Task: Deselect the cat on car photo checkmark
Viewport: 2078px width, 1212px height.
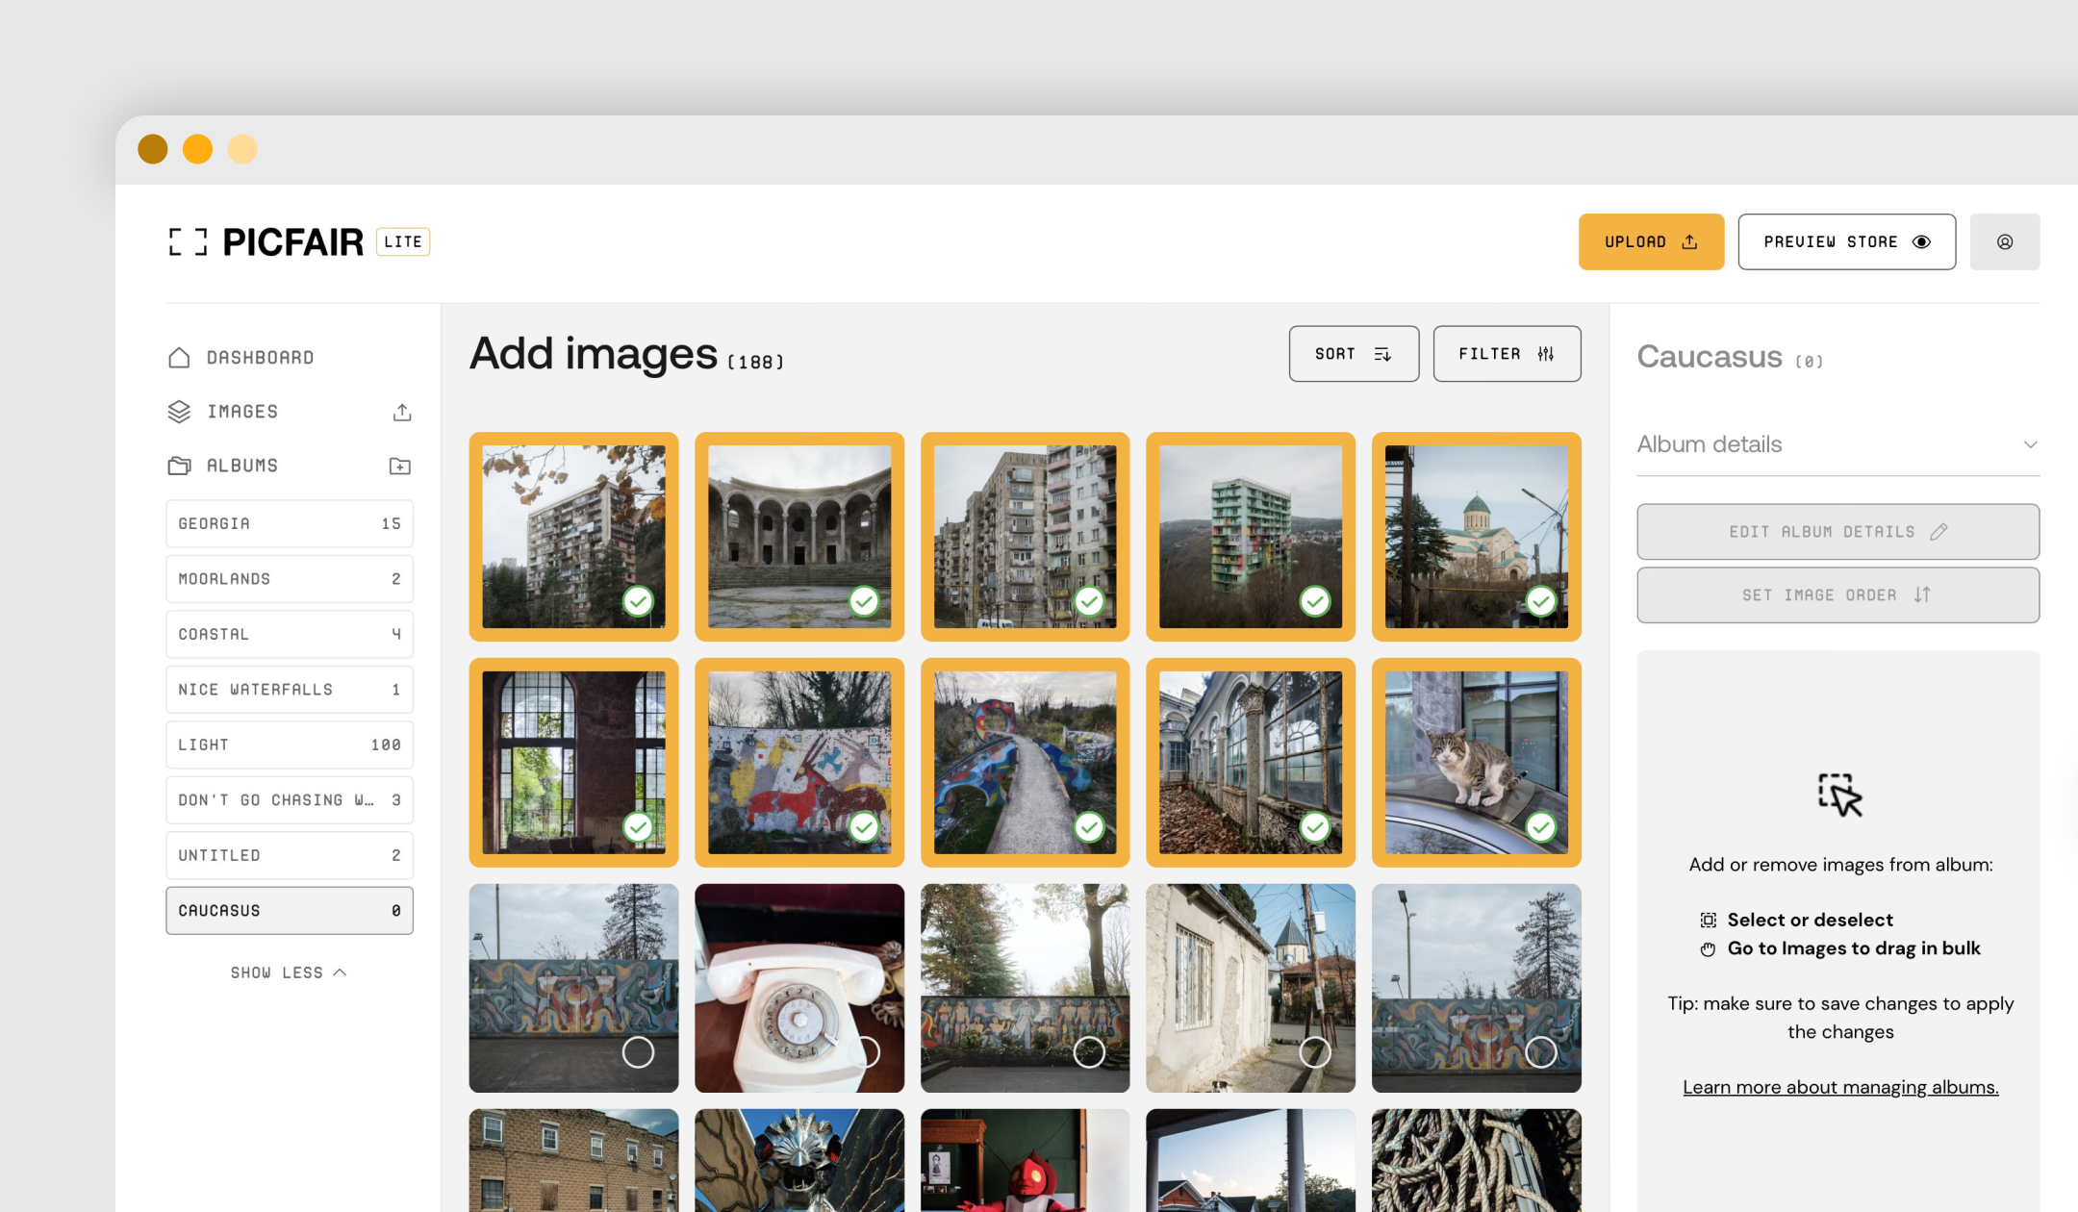Action: (1540, 827)
